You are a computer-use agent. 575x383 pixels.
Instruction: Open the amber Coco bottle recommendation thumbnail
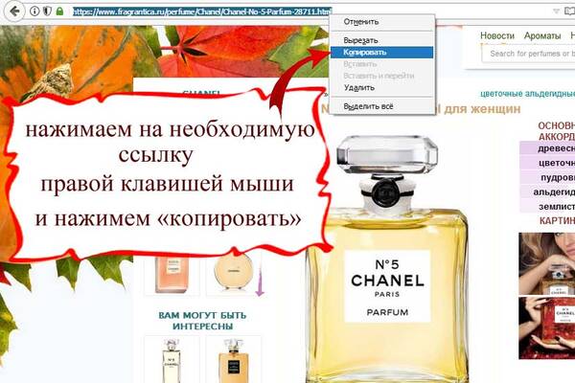(x=233, y=360)
